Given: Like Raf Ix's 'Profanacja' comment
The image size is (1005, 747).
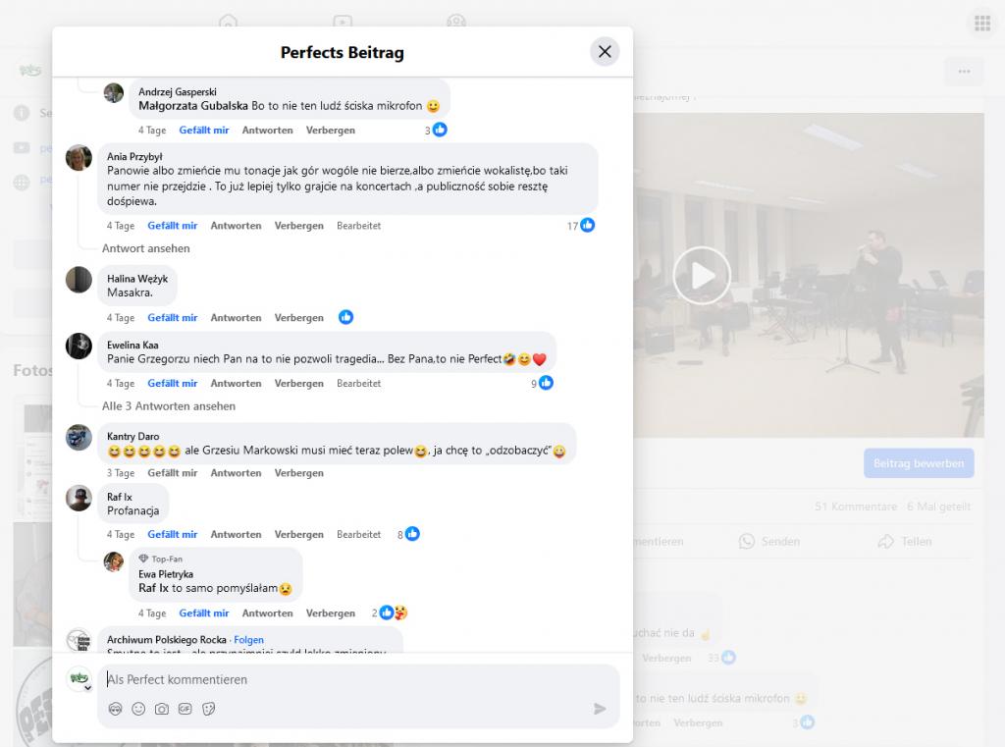Looking at the screenshot, I should click(173, 535).
